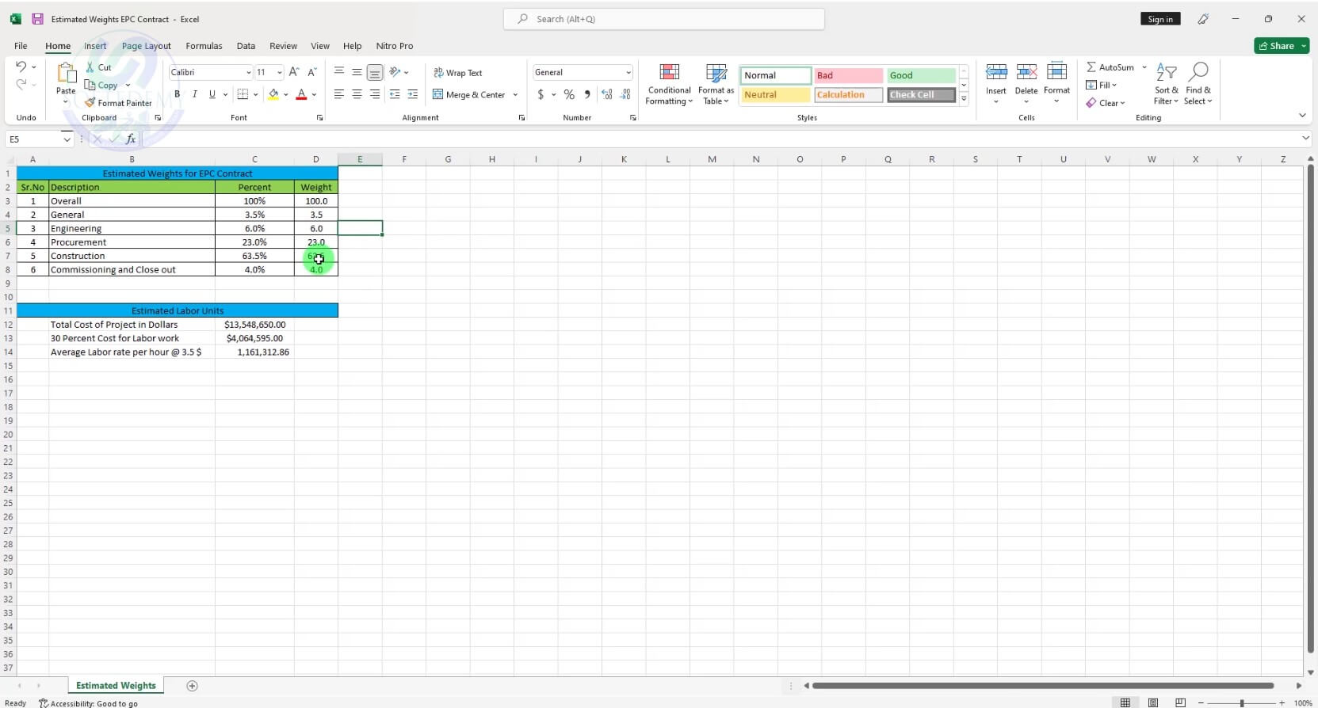Open the General number format dropdown
The height and width of the screenshot is (708, 1318).
(x=628, y=72)
